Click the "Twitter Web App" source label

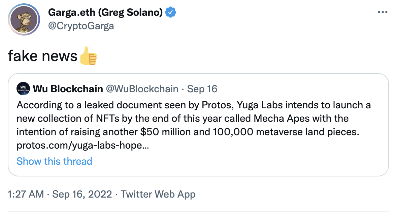point(158,194)
